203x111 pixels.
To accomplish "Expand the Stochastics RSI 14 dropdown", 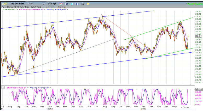I will (28, 88).
